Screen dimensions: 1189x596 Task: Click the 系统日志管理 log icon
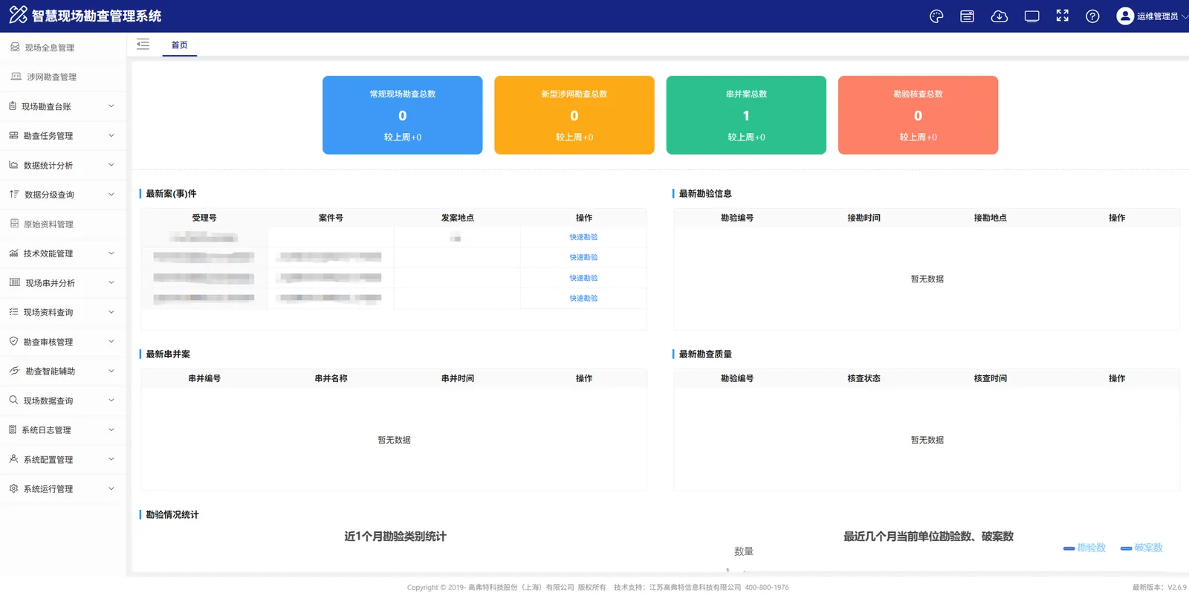[x=13, y=430]
